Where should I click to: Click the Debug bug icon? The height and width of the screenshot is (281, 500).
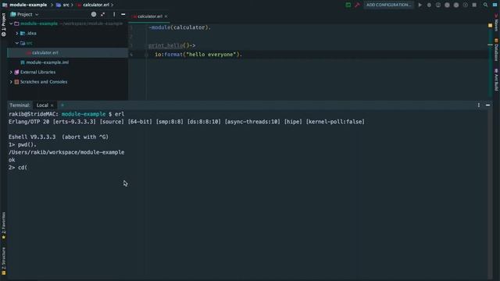429,5
